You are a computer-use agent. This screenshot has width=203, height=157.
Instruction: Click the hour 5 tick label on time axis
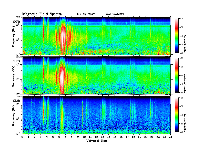pos(53,137)
